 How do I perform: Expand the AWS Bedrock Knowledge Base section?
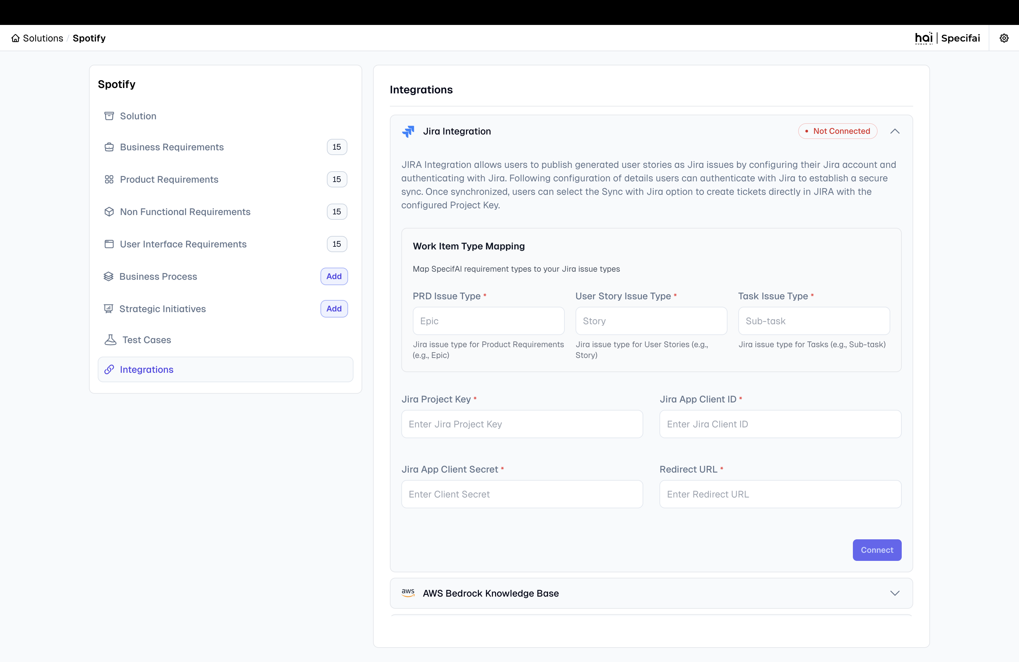(895, 593)
